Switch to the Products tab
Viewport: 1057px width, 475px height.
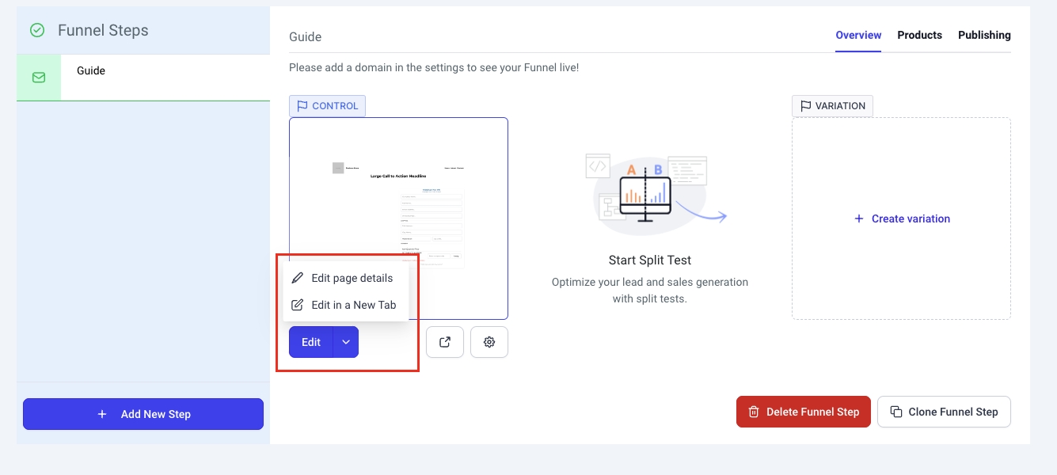pyautogui.click(x=919, y=35)
